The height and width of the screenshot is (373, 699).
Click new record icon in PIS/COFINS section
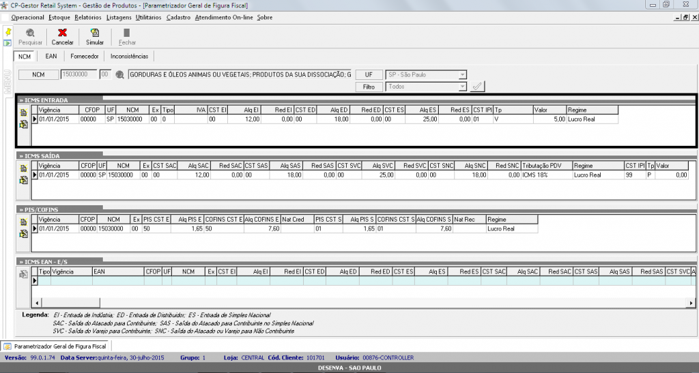[23, 222]
